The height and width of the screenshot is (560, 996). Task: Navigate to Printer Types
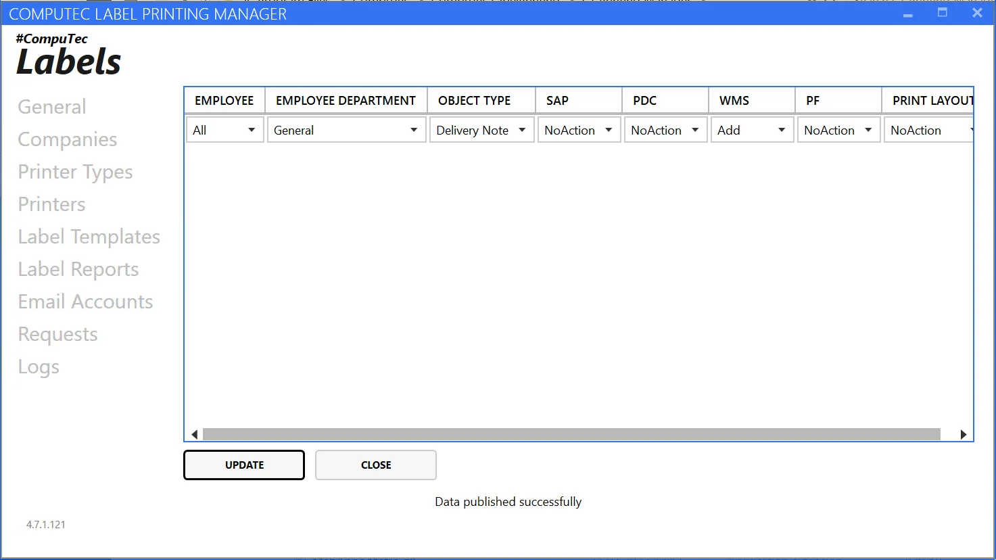(x=75, y=172)
